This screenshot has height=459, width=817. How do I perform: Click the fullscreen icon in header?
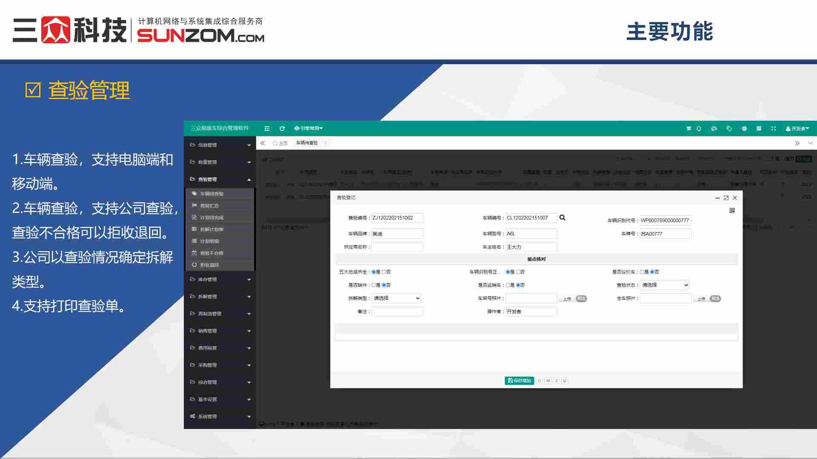[774, 128]
